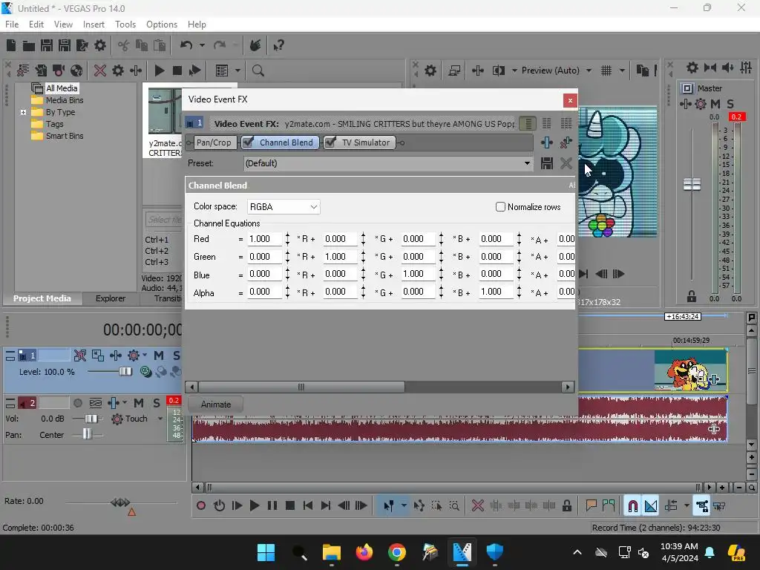This screenshot has height=570, width=760.
Task: Open Touch automation mode dropdown
Action: [x=160, y=419]
